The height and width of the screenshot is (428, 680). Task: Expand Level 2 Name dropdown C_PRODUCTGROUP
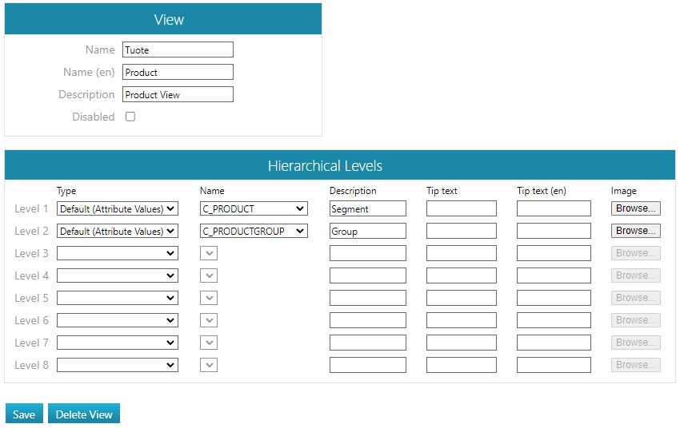(254, 231)
